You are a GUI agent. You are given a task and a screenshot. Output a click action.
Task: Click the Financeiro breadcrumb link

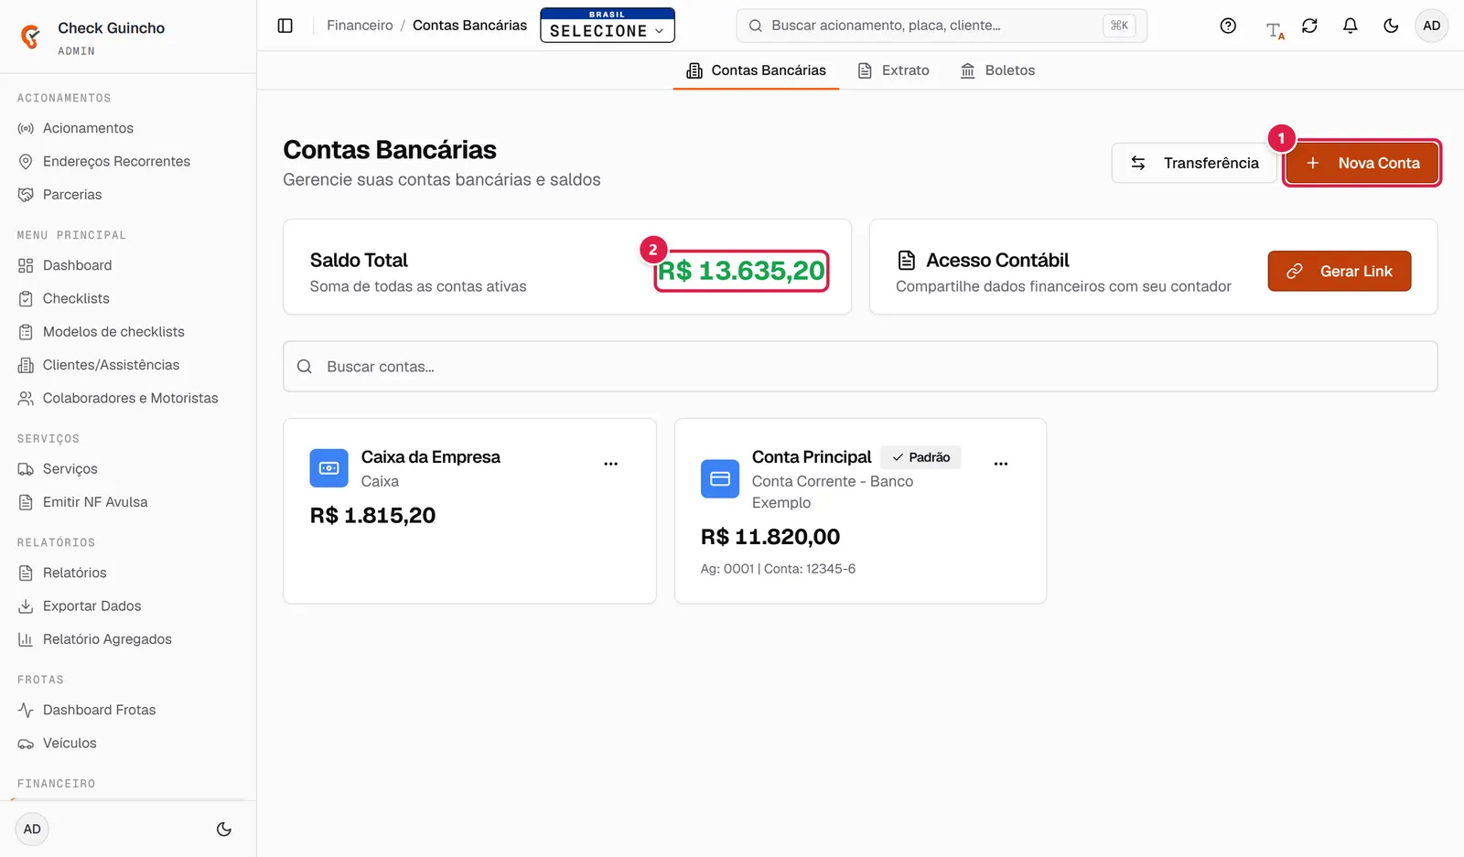pyautogui.click(x=360, y=26)
